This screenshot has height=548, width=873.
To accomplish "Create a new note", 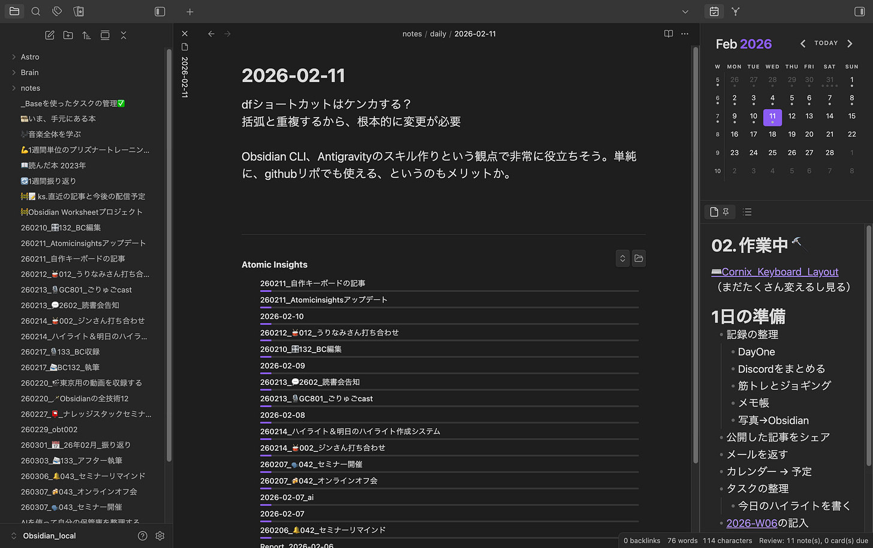I will click(50, 35).
